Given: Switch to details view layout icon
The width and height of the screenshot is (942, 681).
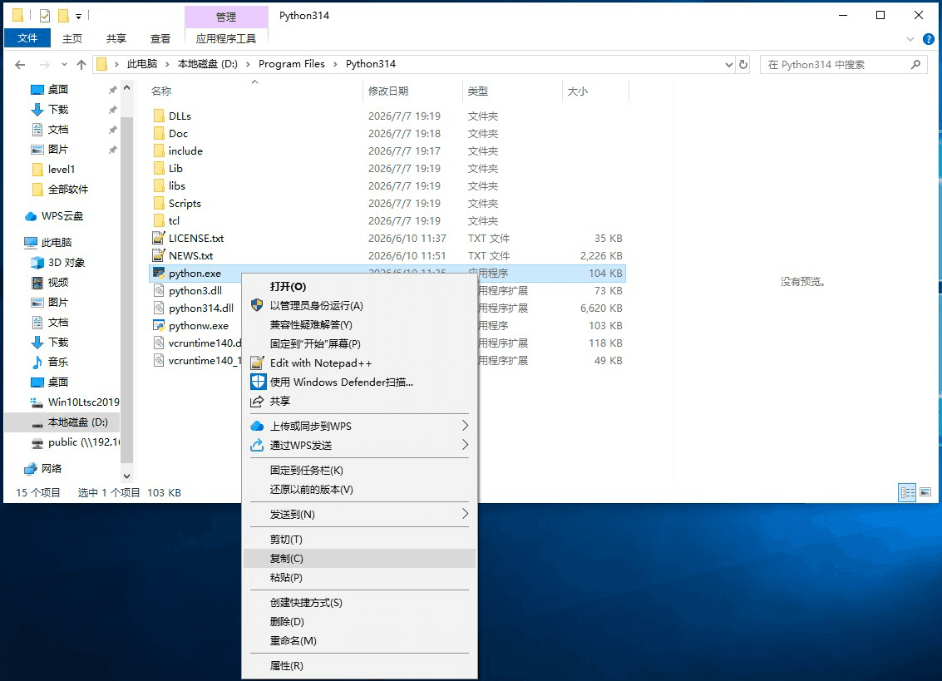Looking at the screenshot, I should click(x=907, y=493).
